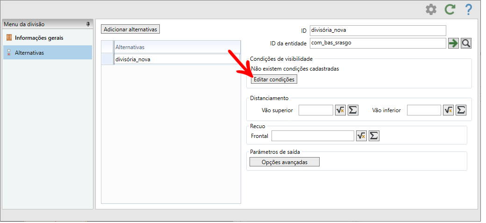Open Informações gerais section
Viewport: 486px width, 223px height.
(x=47, y=38)
